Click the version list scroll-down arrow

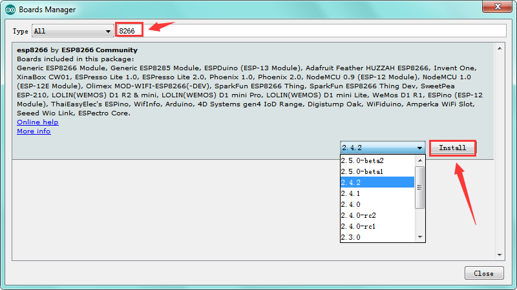tap(419, 237)
